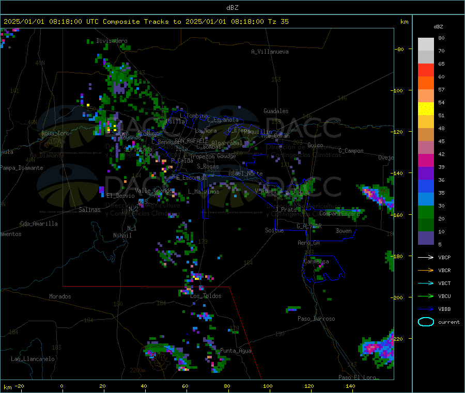Click the green VBCU arrow in legend
This screenshot has width=465, height=393.
click(x=426, y=296)
